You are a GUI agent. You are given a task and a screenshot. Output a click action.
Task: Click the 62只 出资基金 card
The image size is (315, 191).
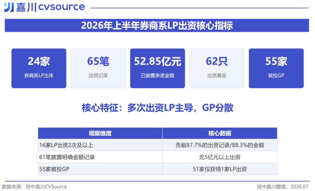tap(217, 68)
